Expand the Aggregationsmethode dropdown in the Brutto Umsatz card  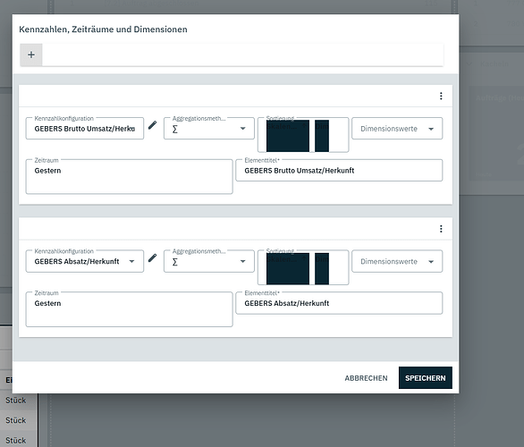pyautogui.click(x=209, y=128)
